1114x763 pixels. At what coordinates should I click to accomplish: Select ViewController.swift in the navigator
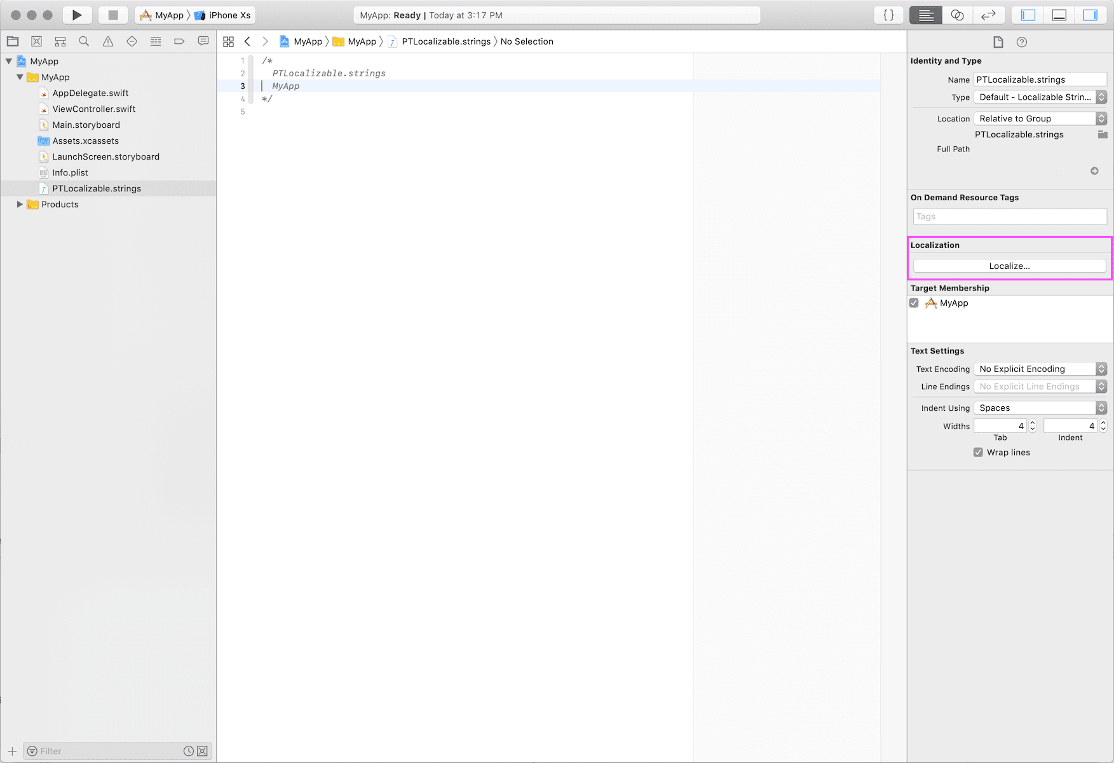coord(93,109)
